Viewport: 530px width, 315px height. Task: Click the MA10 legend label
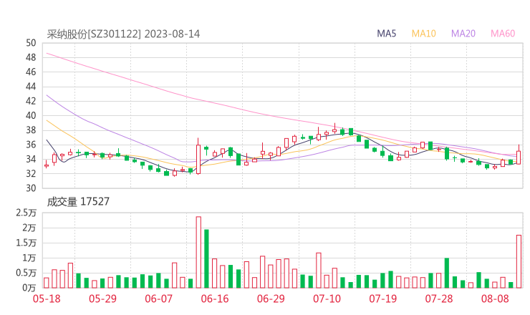pyautogui.click(x=423, y=34)
